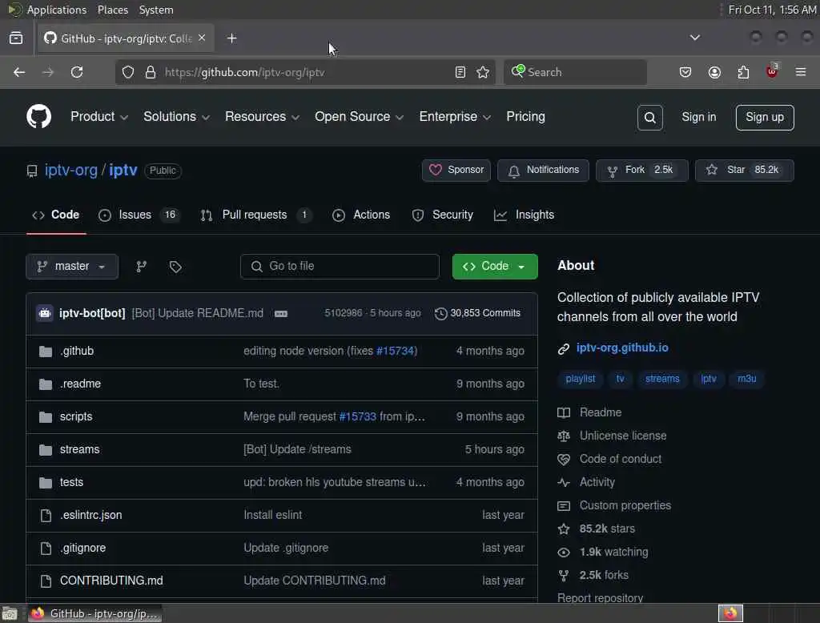
Task: List all tabs with the chevron
Action: tap(694, 38)
